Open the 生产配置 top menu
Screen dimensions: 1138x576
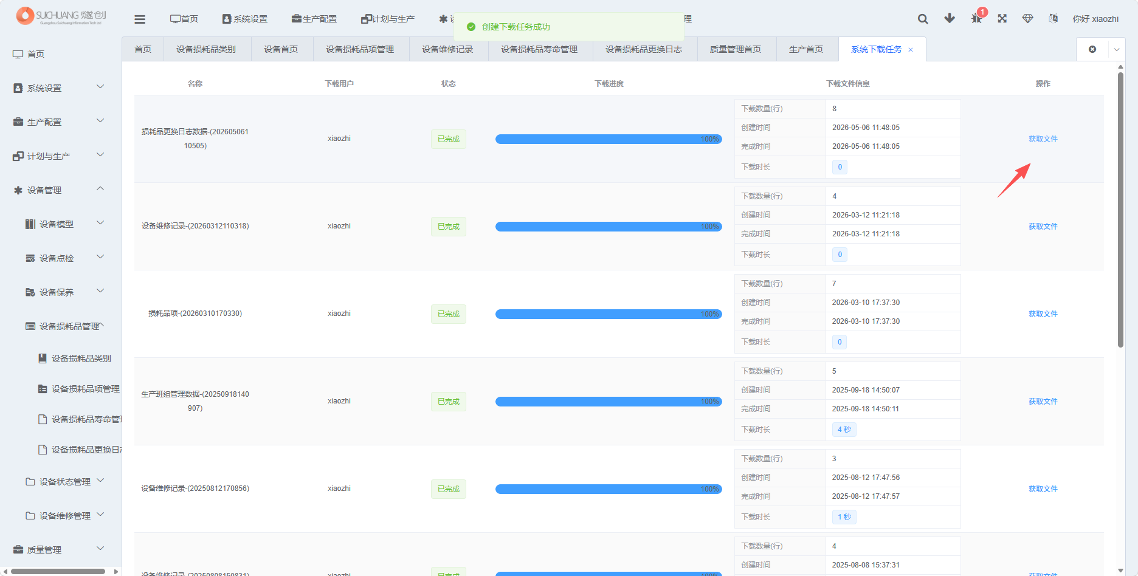(x=314, y=19)
